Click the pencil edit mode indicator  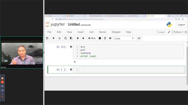pos(169,32)
